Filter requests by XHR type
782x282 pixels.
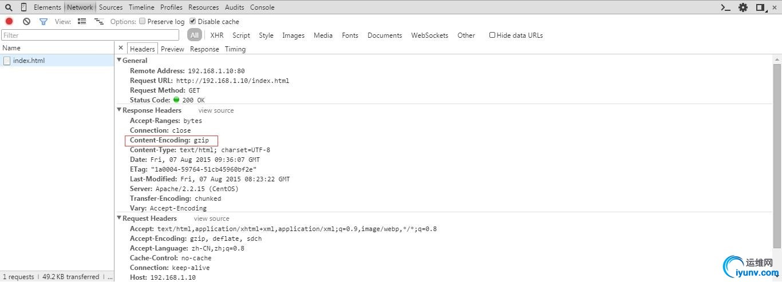point(216,35)
